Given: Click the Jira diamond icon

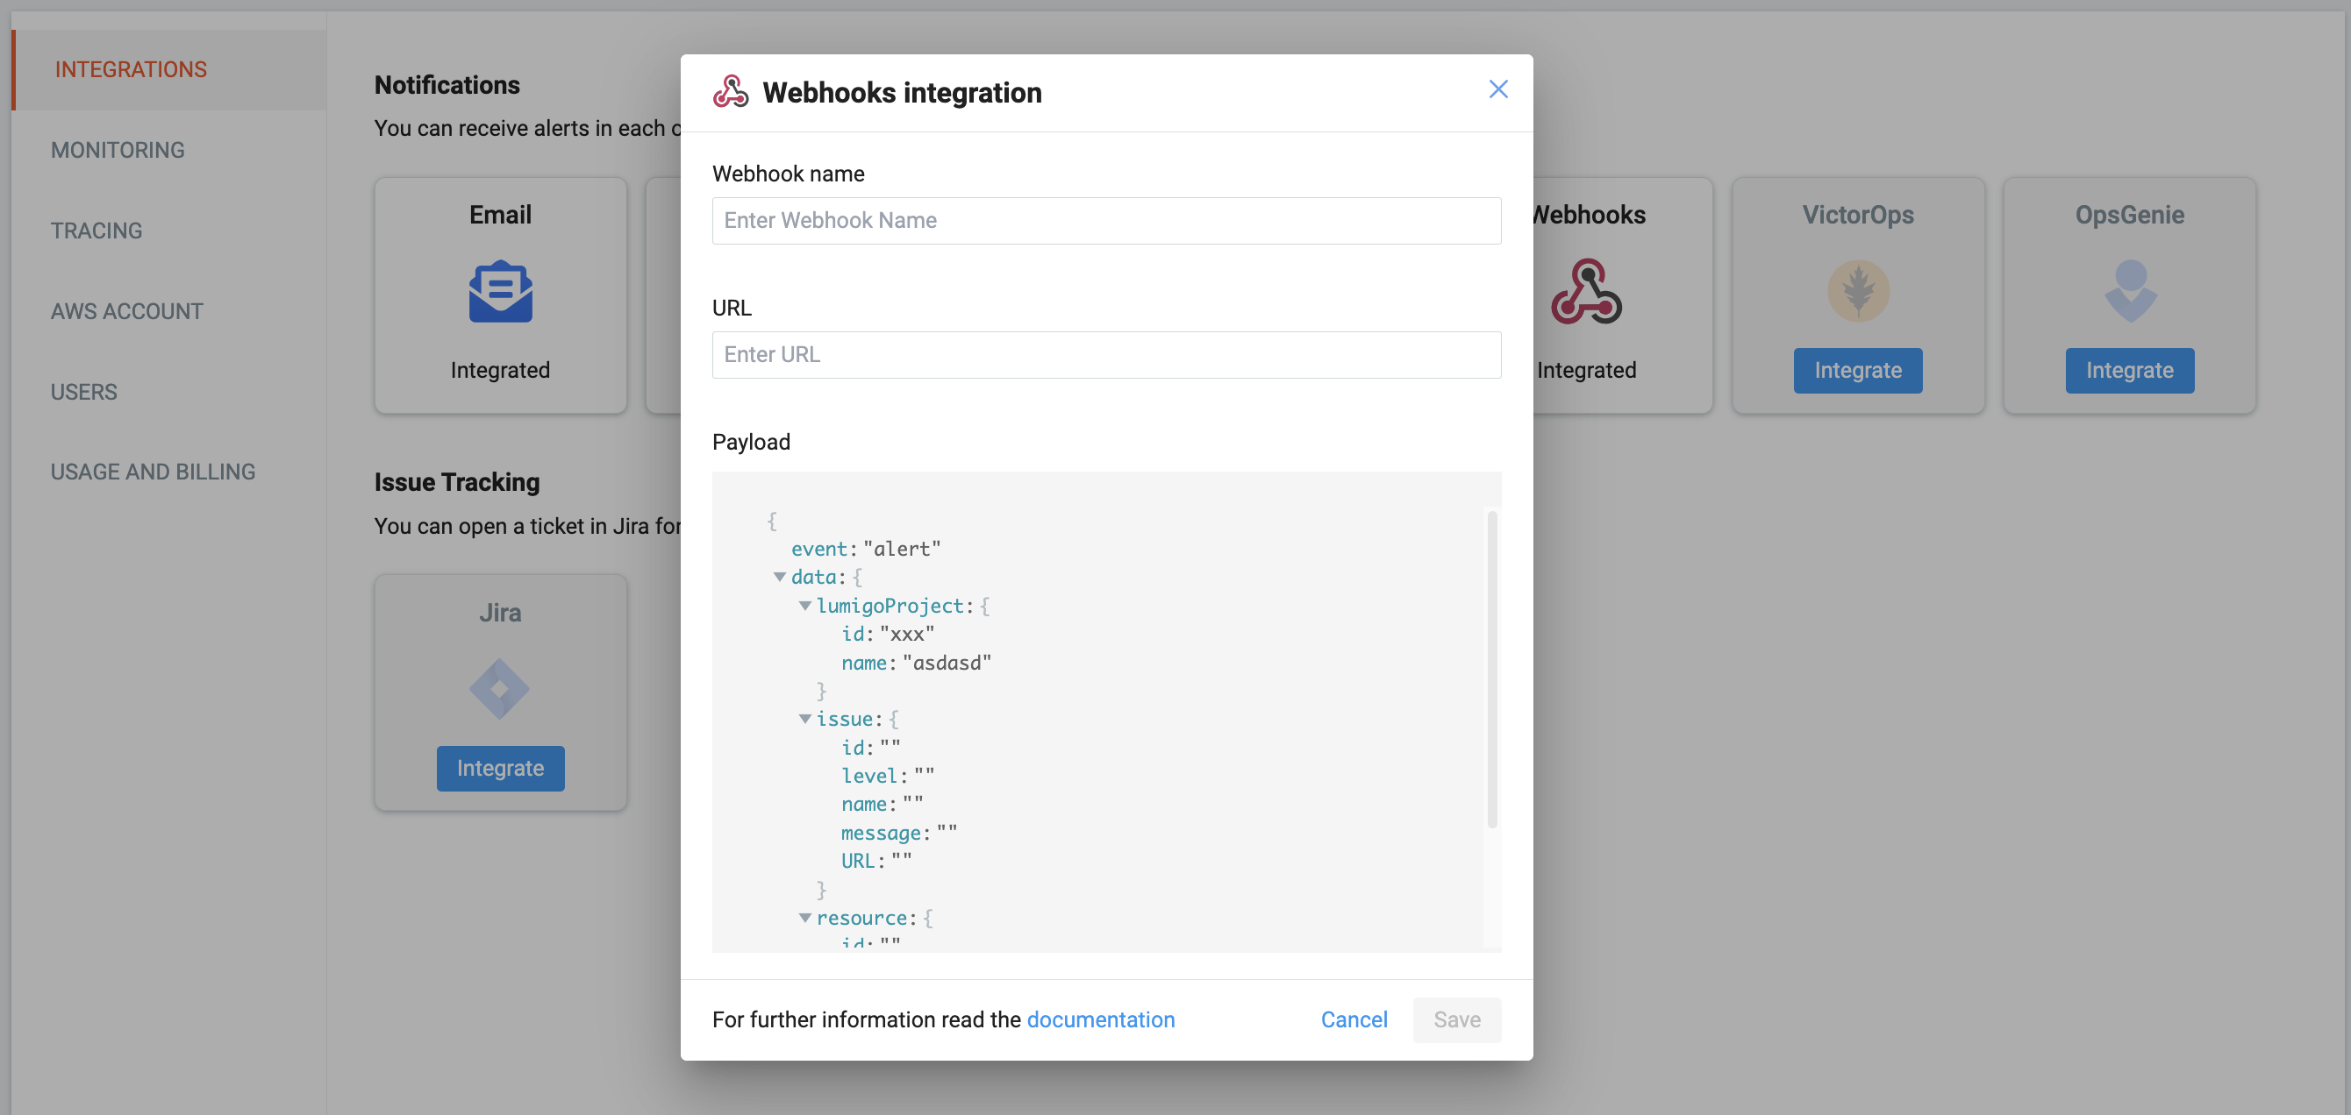Looking at the screenshot, I should click(x=499, y=689).
